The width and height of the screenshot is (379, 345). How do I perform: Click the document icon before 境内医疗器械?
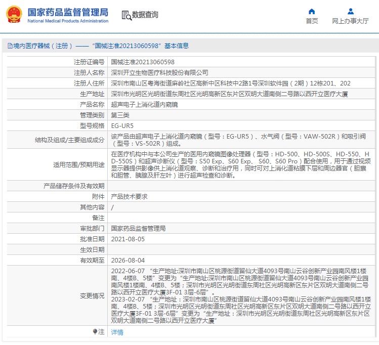10,46
